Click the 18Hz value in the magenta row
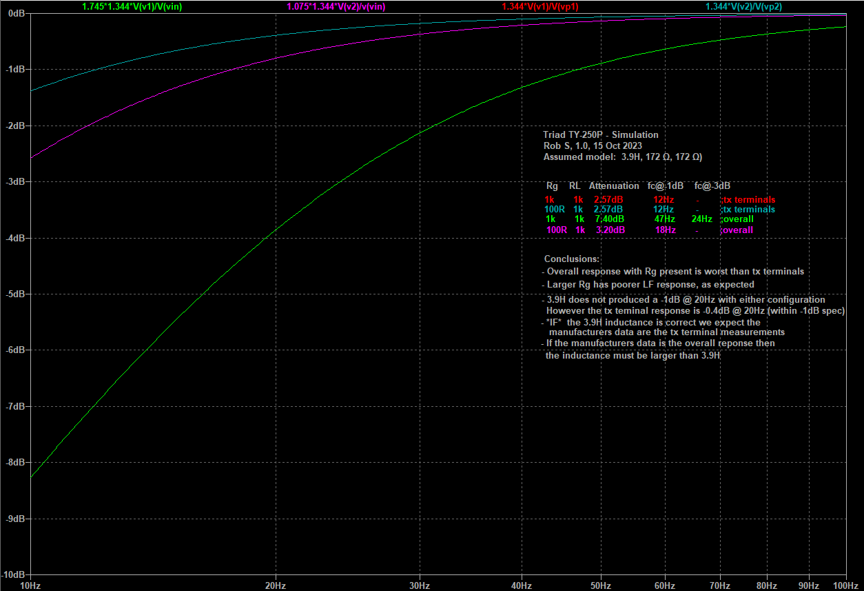The height and width of the screenshot is (591, 864). (666, 230)
